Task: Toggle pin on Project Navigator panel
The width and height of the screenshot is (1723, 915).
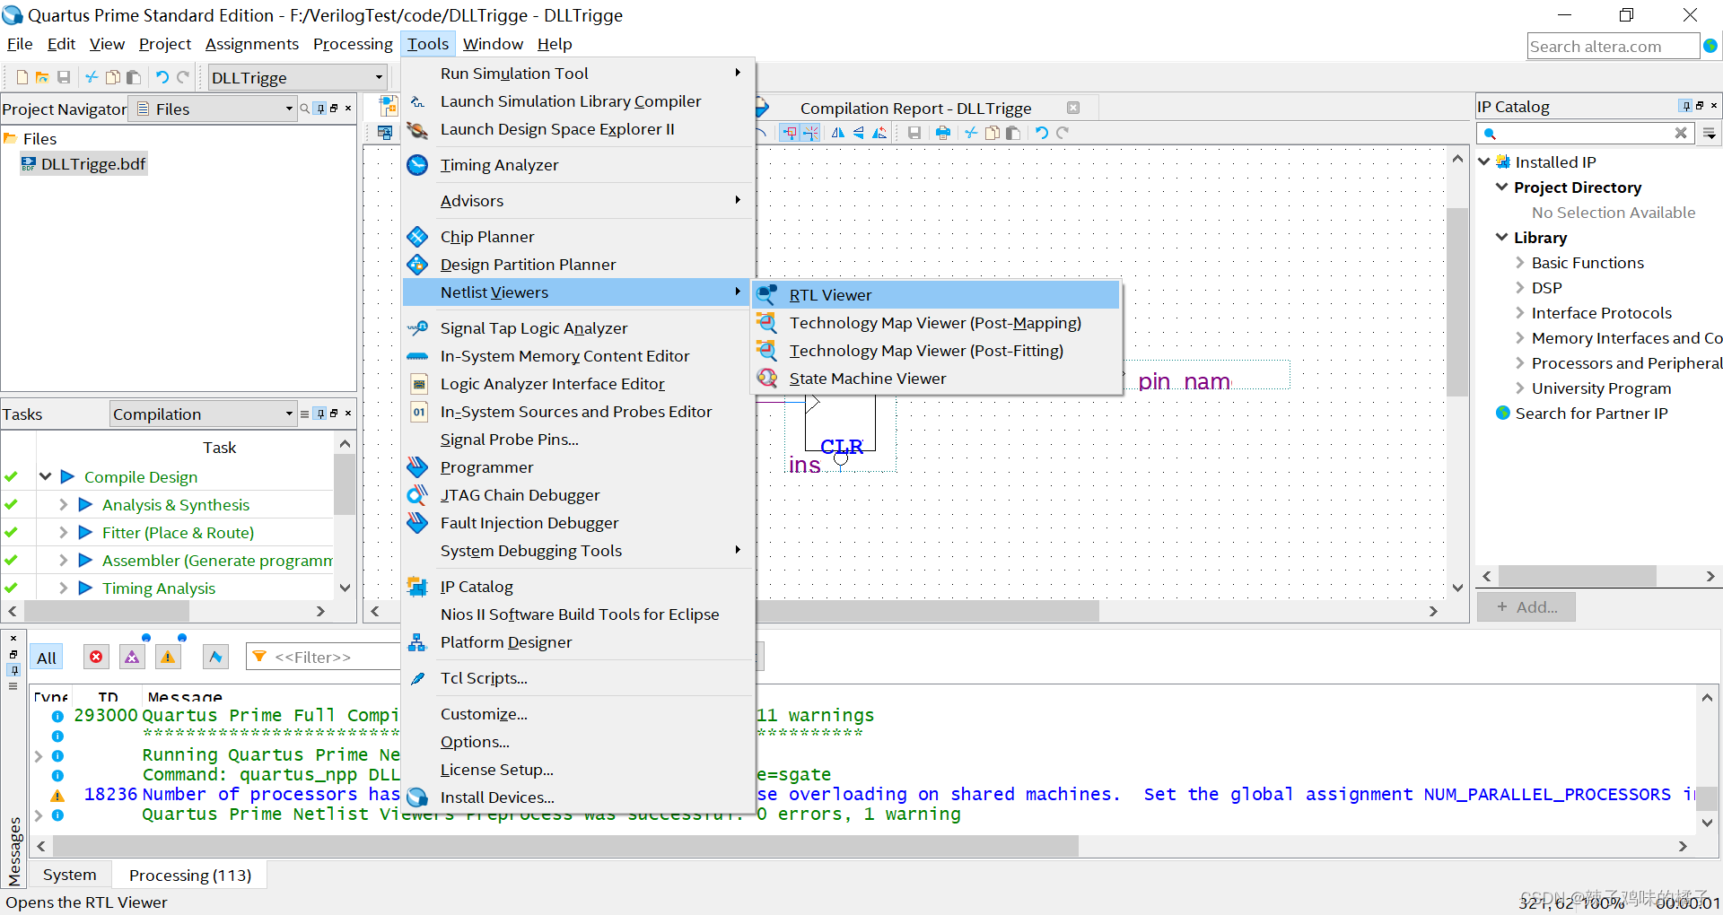Action: pyautogui.click(x=320, y=109)
